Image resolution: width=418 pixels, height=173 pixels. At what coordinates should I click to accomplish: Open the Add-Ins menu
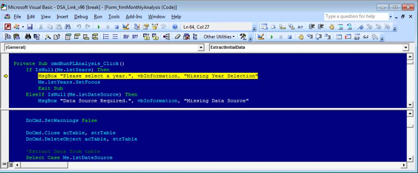tap(134, 16)
